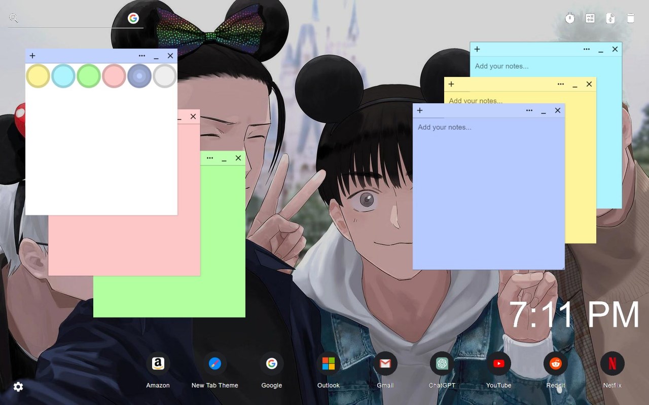649x405 pixels.
Task: Close the cyan sticky note
Action: [615, 49]
